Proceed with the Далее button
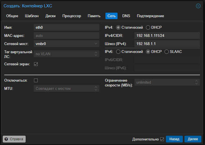Screen dimensions: 205x145 [193, 139]
